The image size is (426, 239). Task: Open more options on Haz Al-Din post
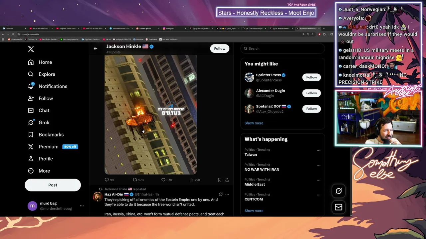(227, 194)
